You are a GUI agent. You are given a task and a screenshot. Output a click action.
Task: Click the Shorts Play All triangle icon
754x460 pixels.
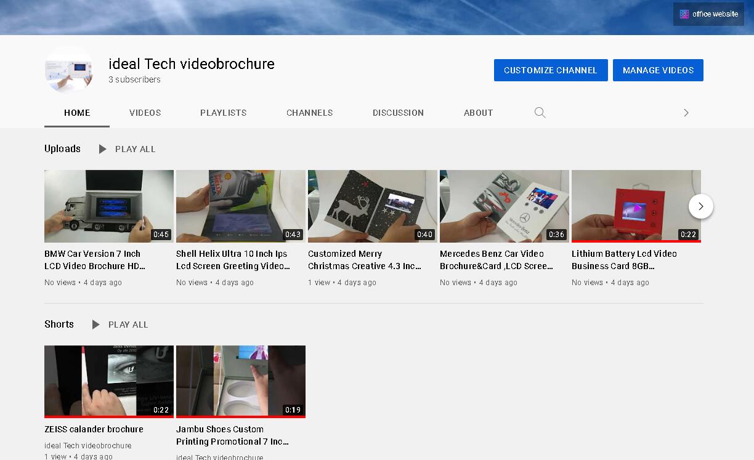(x=96, y=325)
